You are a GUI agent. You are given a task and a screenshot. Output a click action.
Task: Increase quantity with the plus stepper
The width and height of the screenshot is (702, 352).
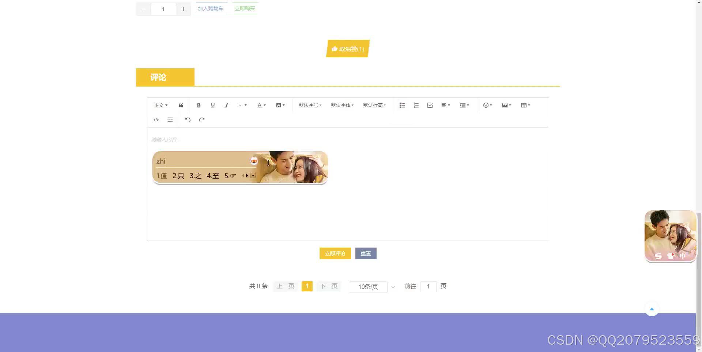tap(183, 9)
